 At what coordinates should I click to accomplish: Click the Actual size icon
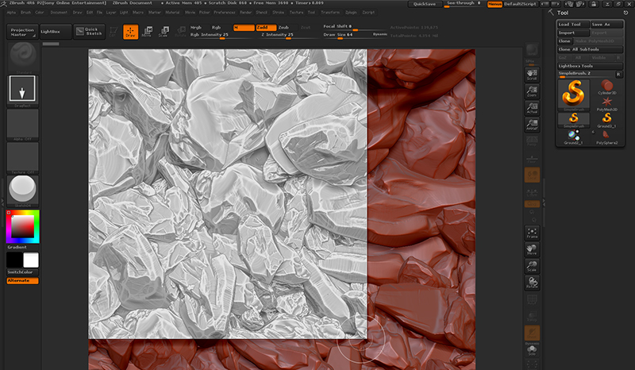click(532, 108)
